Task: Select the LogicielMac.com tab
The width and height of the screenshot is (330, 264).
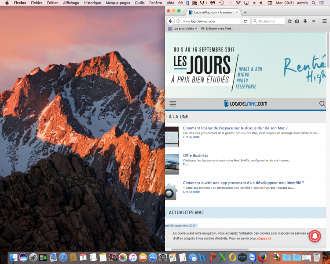Action: [213, 12]
